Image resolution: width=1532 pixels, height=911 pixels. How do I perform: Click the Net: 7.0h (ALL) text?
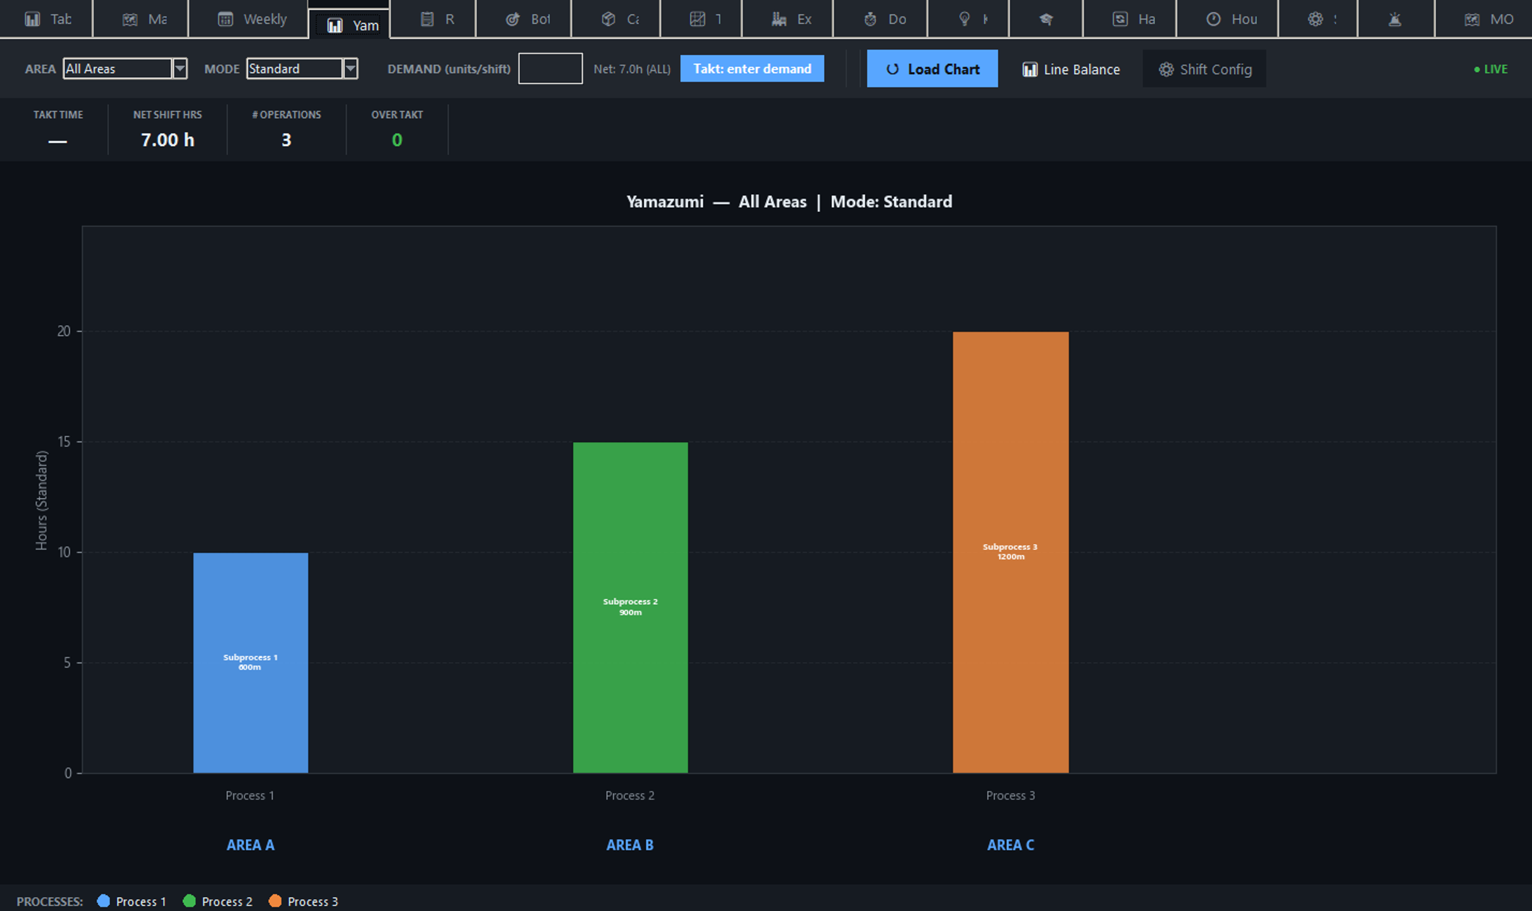pyautogui.click(x=632, y=69)
